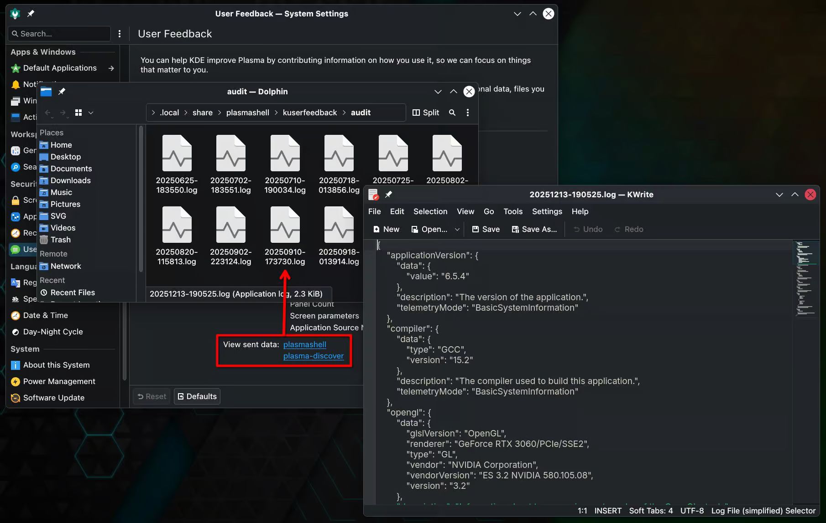The width and height of the screenshot is (826, 523).
Task: Open the Tools menu in KWrite
Action: pyautogui.click(x=512, y=211)
